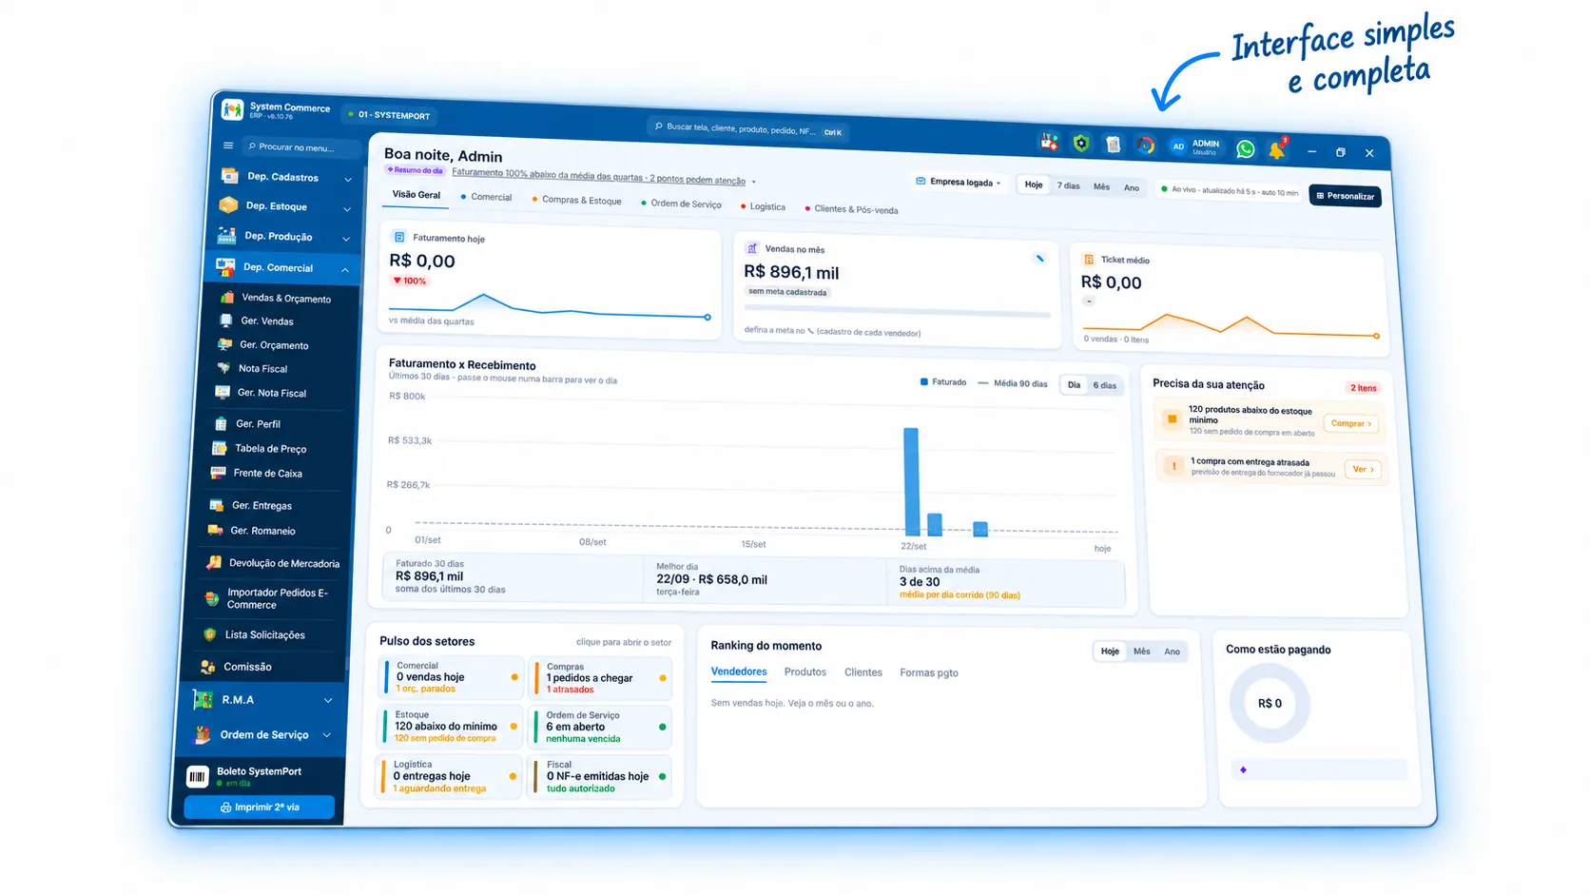This screenshot has width=1590, height=895.
Task: Open Produtos ranking tab
Action: (805, 672)
